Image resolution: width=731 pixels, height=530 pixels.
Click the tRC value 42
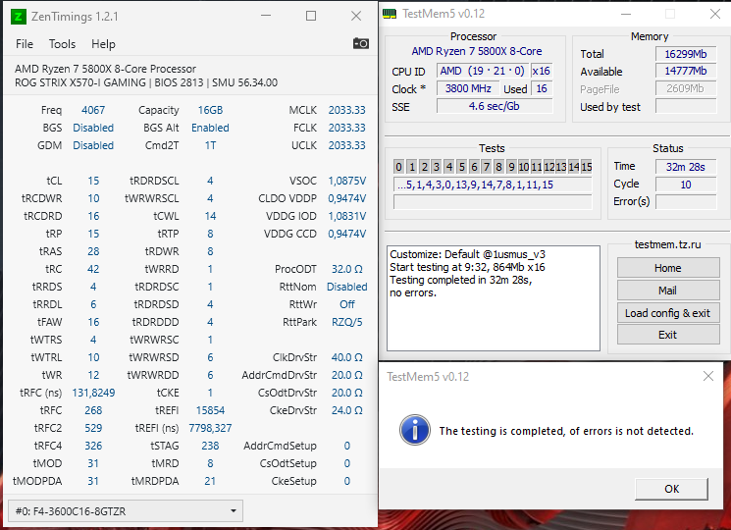[93, 270]
